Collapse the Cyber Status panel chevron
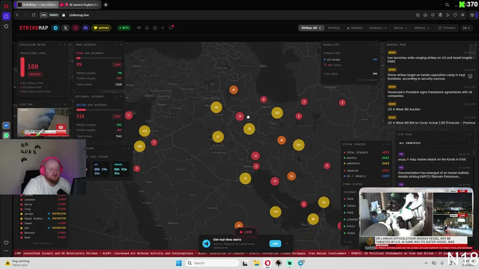 [x=383, y=184]
